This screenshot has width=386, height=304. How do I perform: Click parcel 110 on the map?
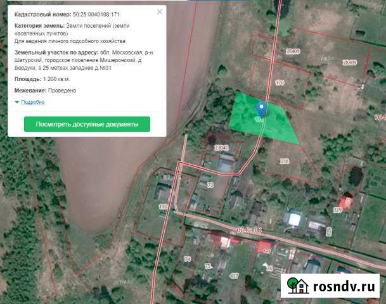(x=163, y=206)
